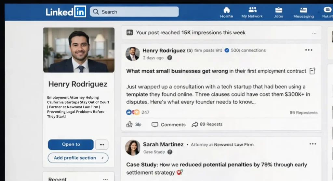Open Sarah Martinez post options menu
Screen dimensions: 333x181
[x=313, y=144]
